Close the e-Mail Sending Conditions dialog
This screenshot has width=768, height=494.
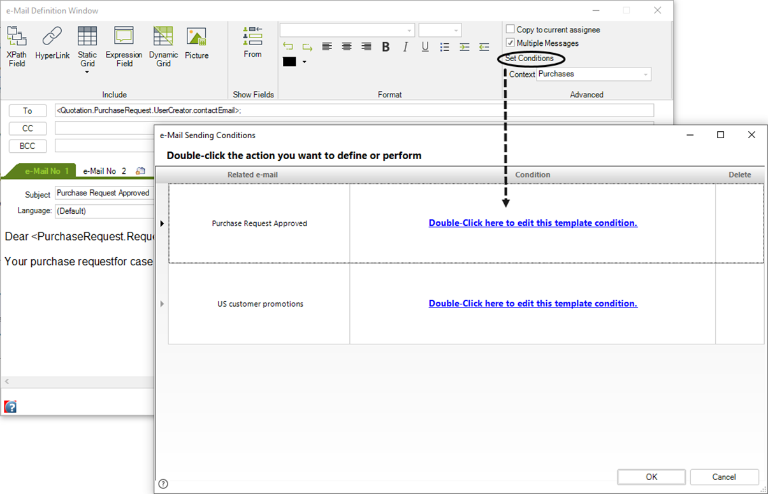pyautogui.click(x=751, y=135)
